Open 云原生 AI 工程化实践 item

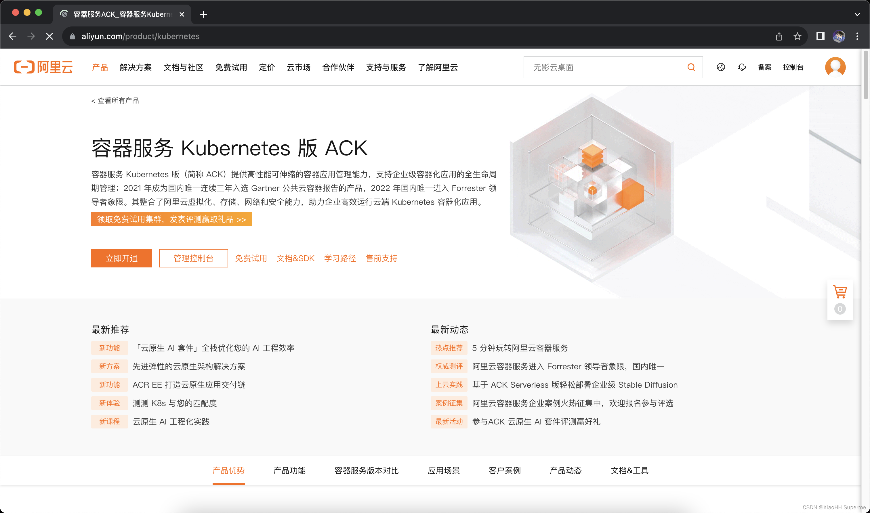(171, 422)
